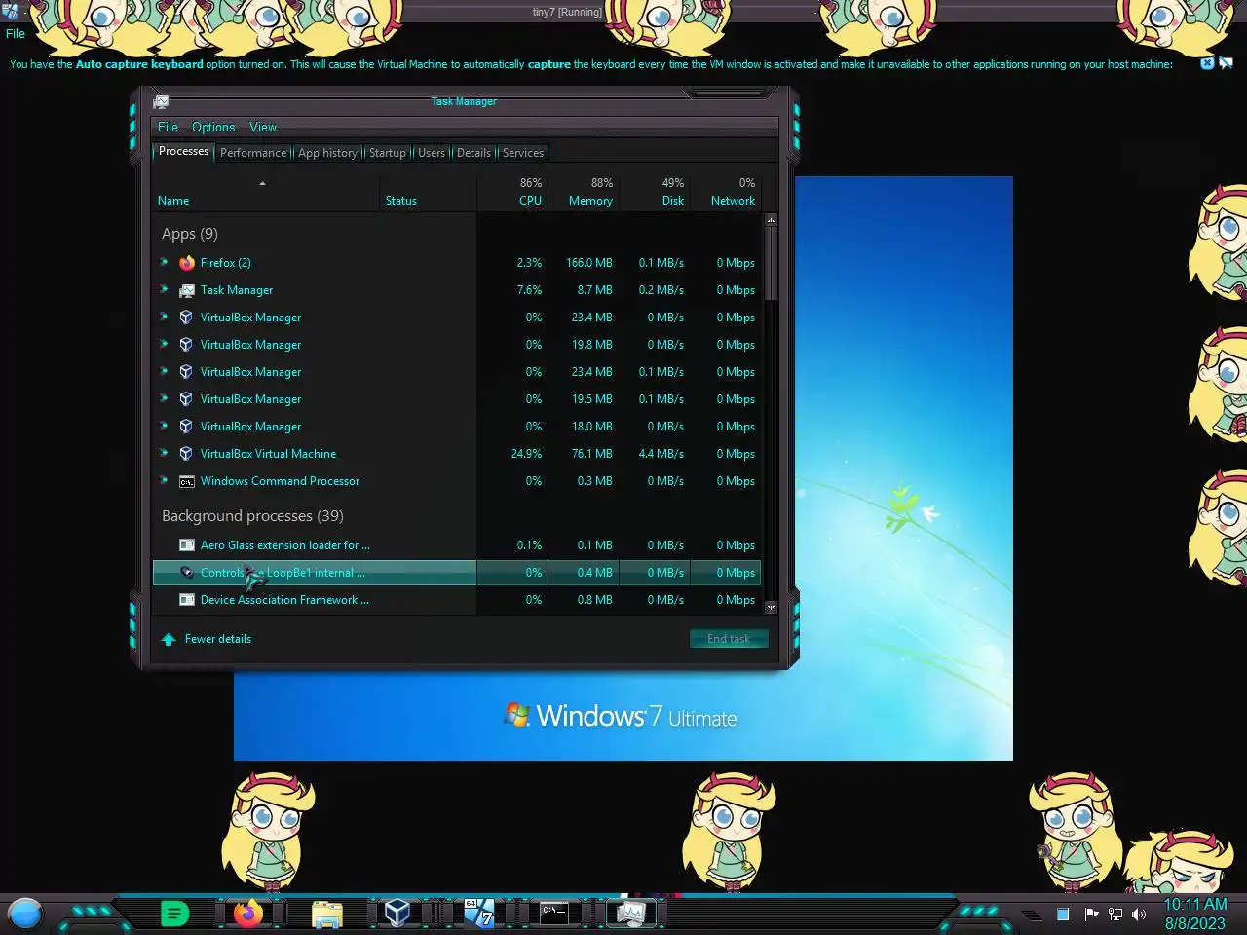Click the Task Manager title bar icon
Image resolution: width=1247 pixels, height=935 pixels.
pos(162,101)
